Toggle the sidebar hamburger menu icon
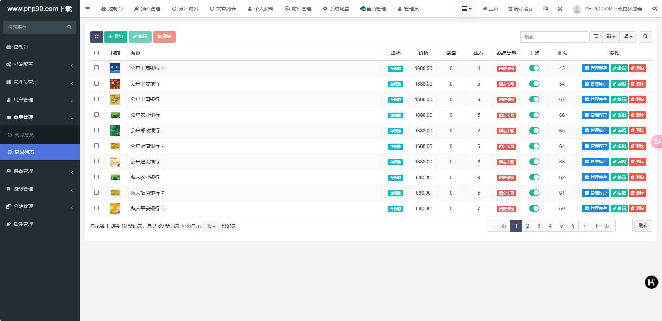 (x=87, y=9)
